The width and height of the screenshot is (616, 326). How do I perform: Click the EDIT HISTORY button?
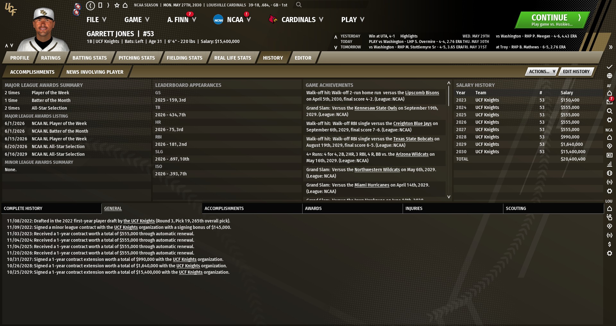click(x=576, y=71)
